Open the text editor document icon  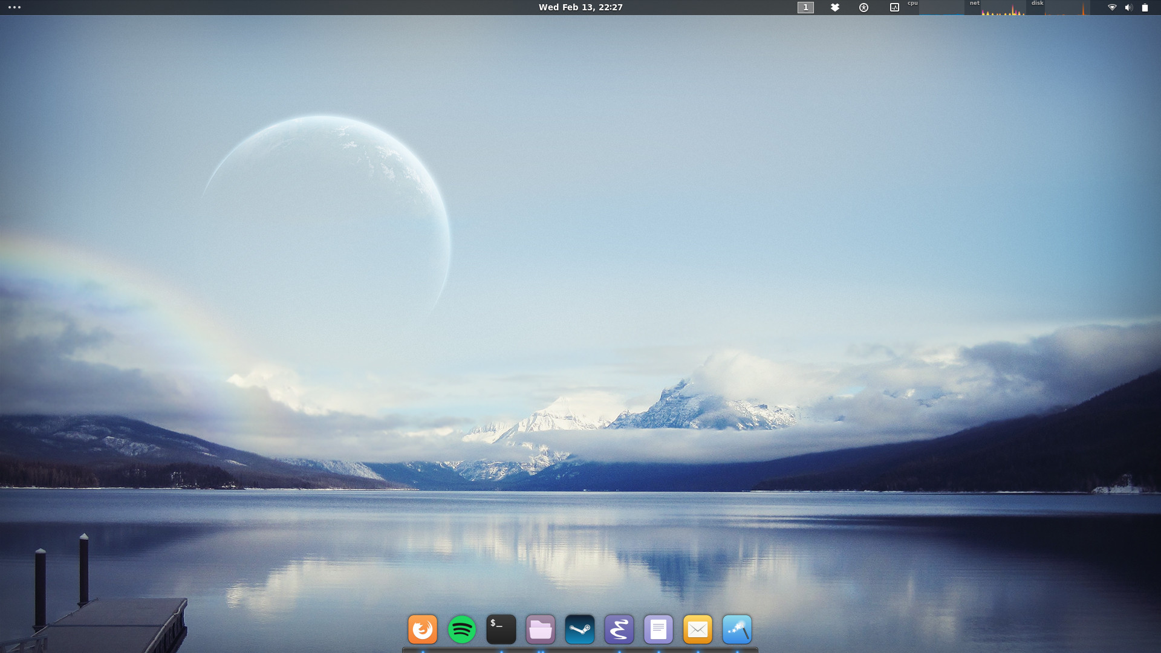tap(659, 629)
